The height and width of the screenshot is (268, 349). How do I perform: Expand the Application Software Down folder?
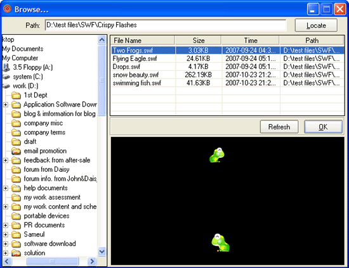coord(6,105)
